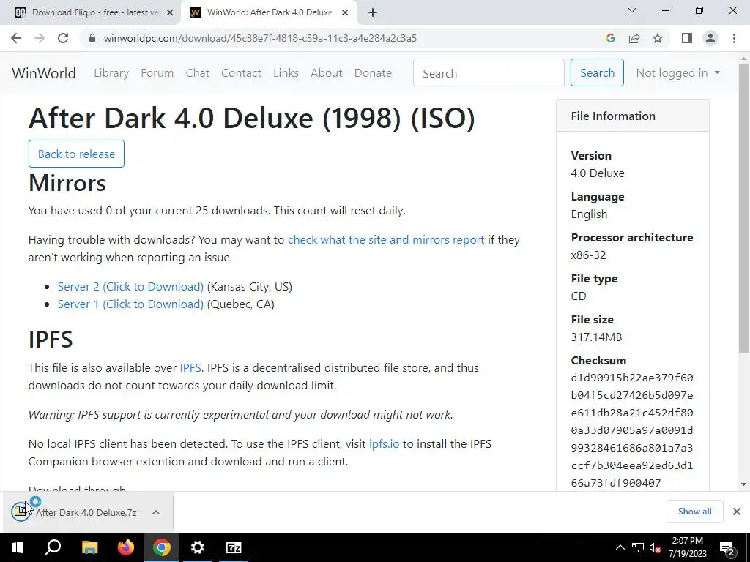Reload the current page

click(63, 38)
